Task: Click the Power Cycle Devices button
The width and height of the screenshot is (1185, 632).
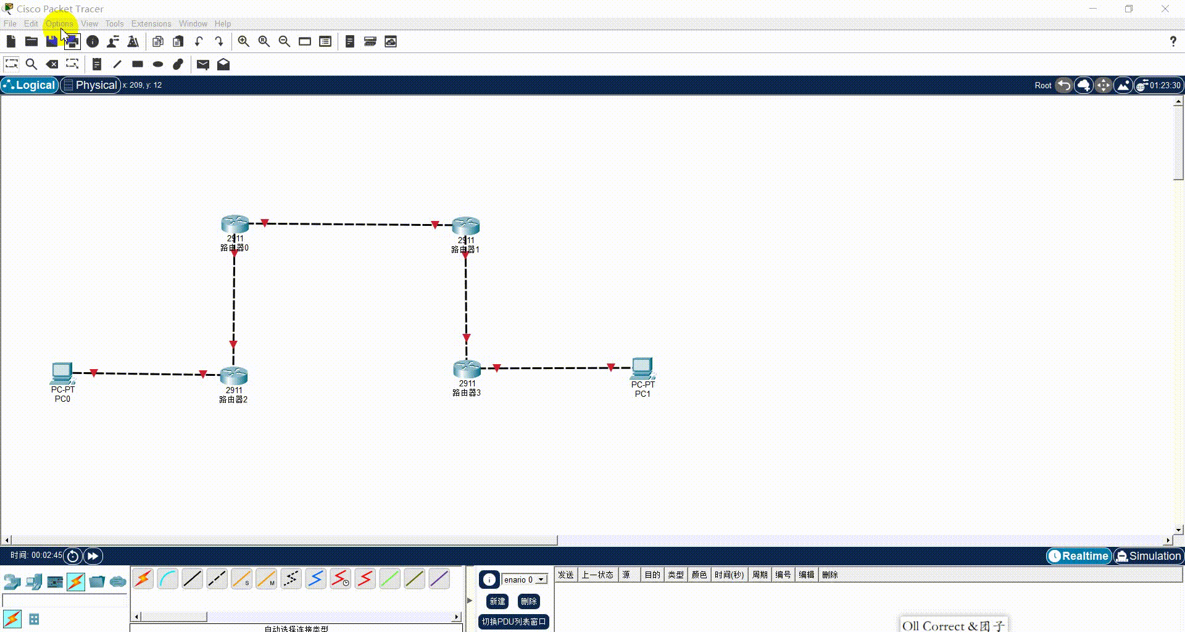Action: pos(73,556)
